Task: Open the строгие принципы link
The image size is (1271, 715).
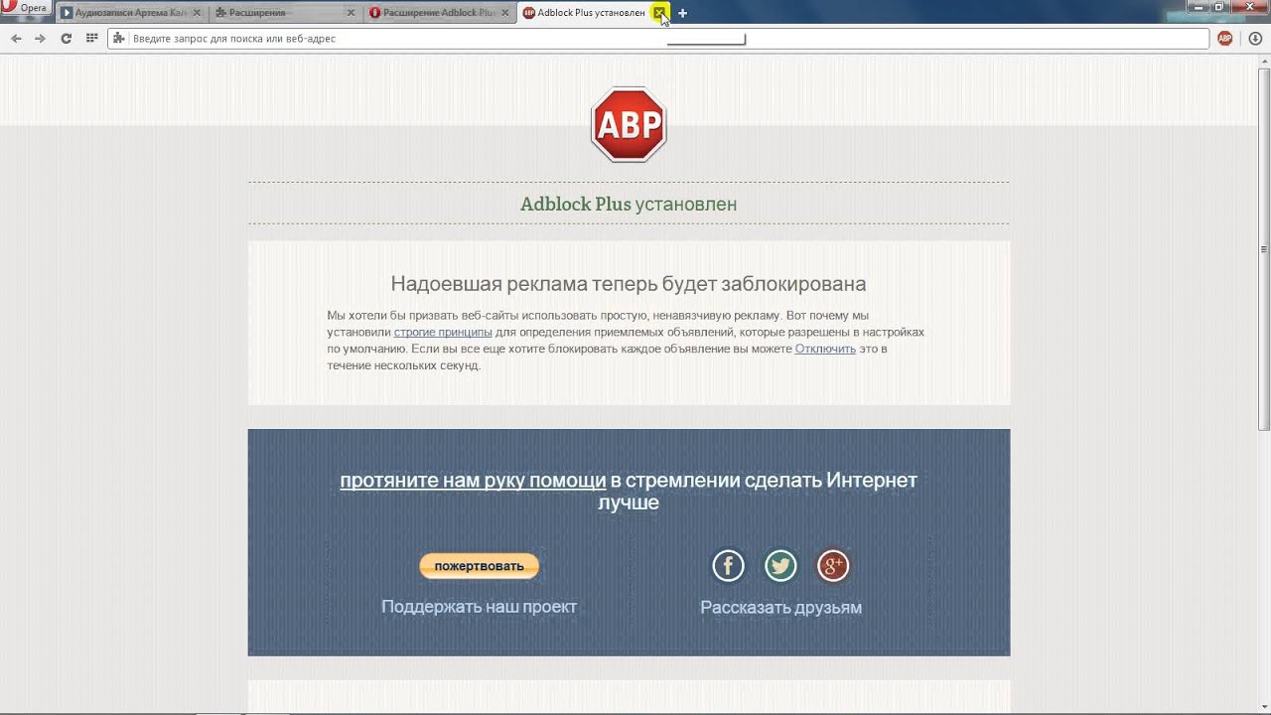Action: (443, 333)
